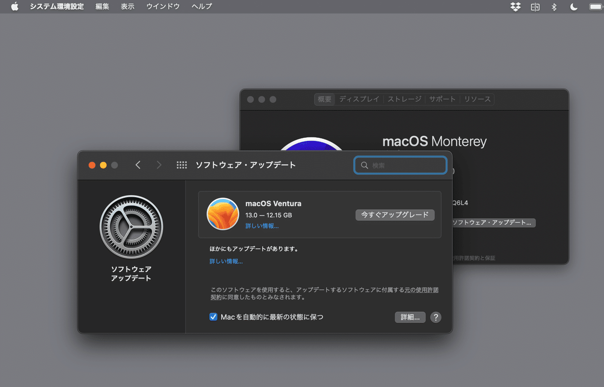Go forward with the right chevron button
This screenshot has width=604, height=387.
[x=159, y=165]
